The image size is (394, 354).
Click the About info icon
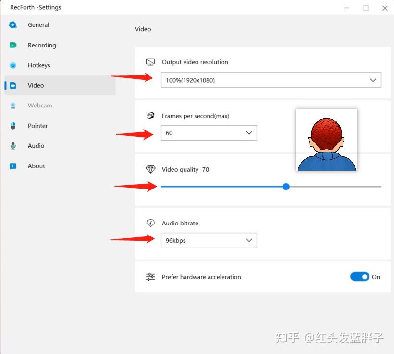click(x=13, y=166)
